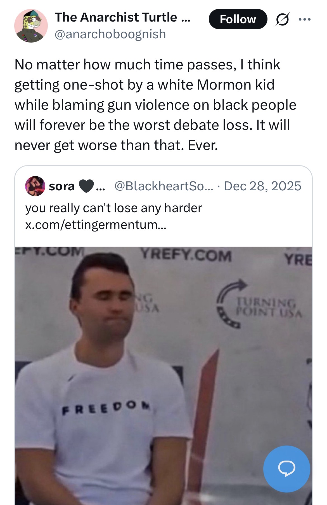Open the three-dot more options menu
The image size is (327, 505).
304,19
